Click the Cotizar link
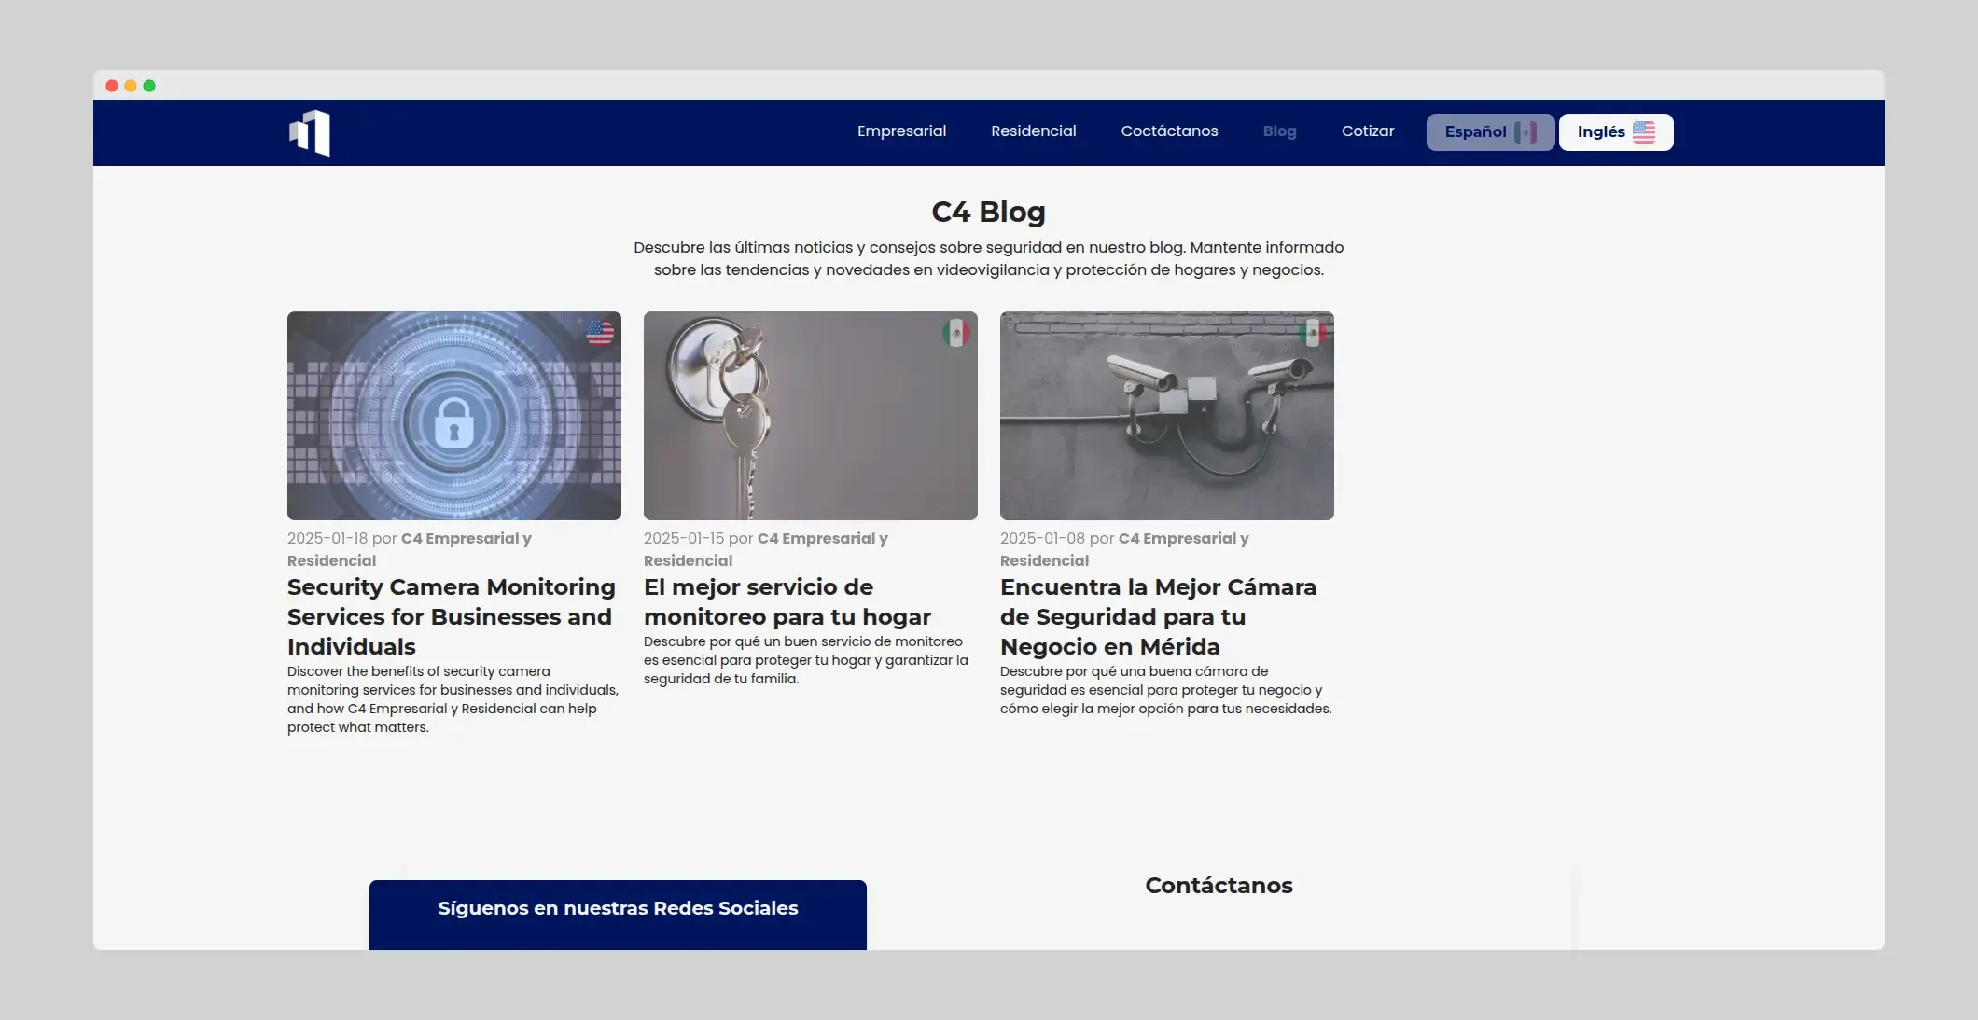 point(1368,131)
